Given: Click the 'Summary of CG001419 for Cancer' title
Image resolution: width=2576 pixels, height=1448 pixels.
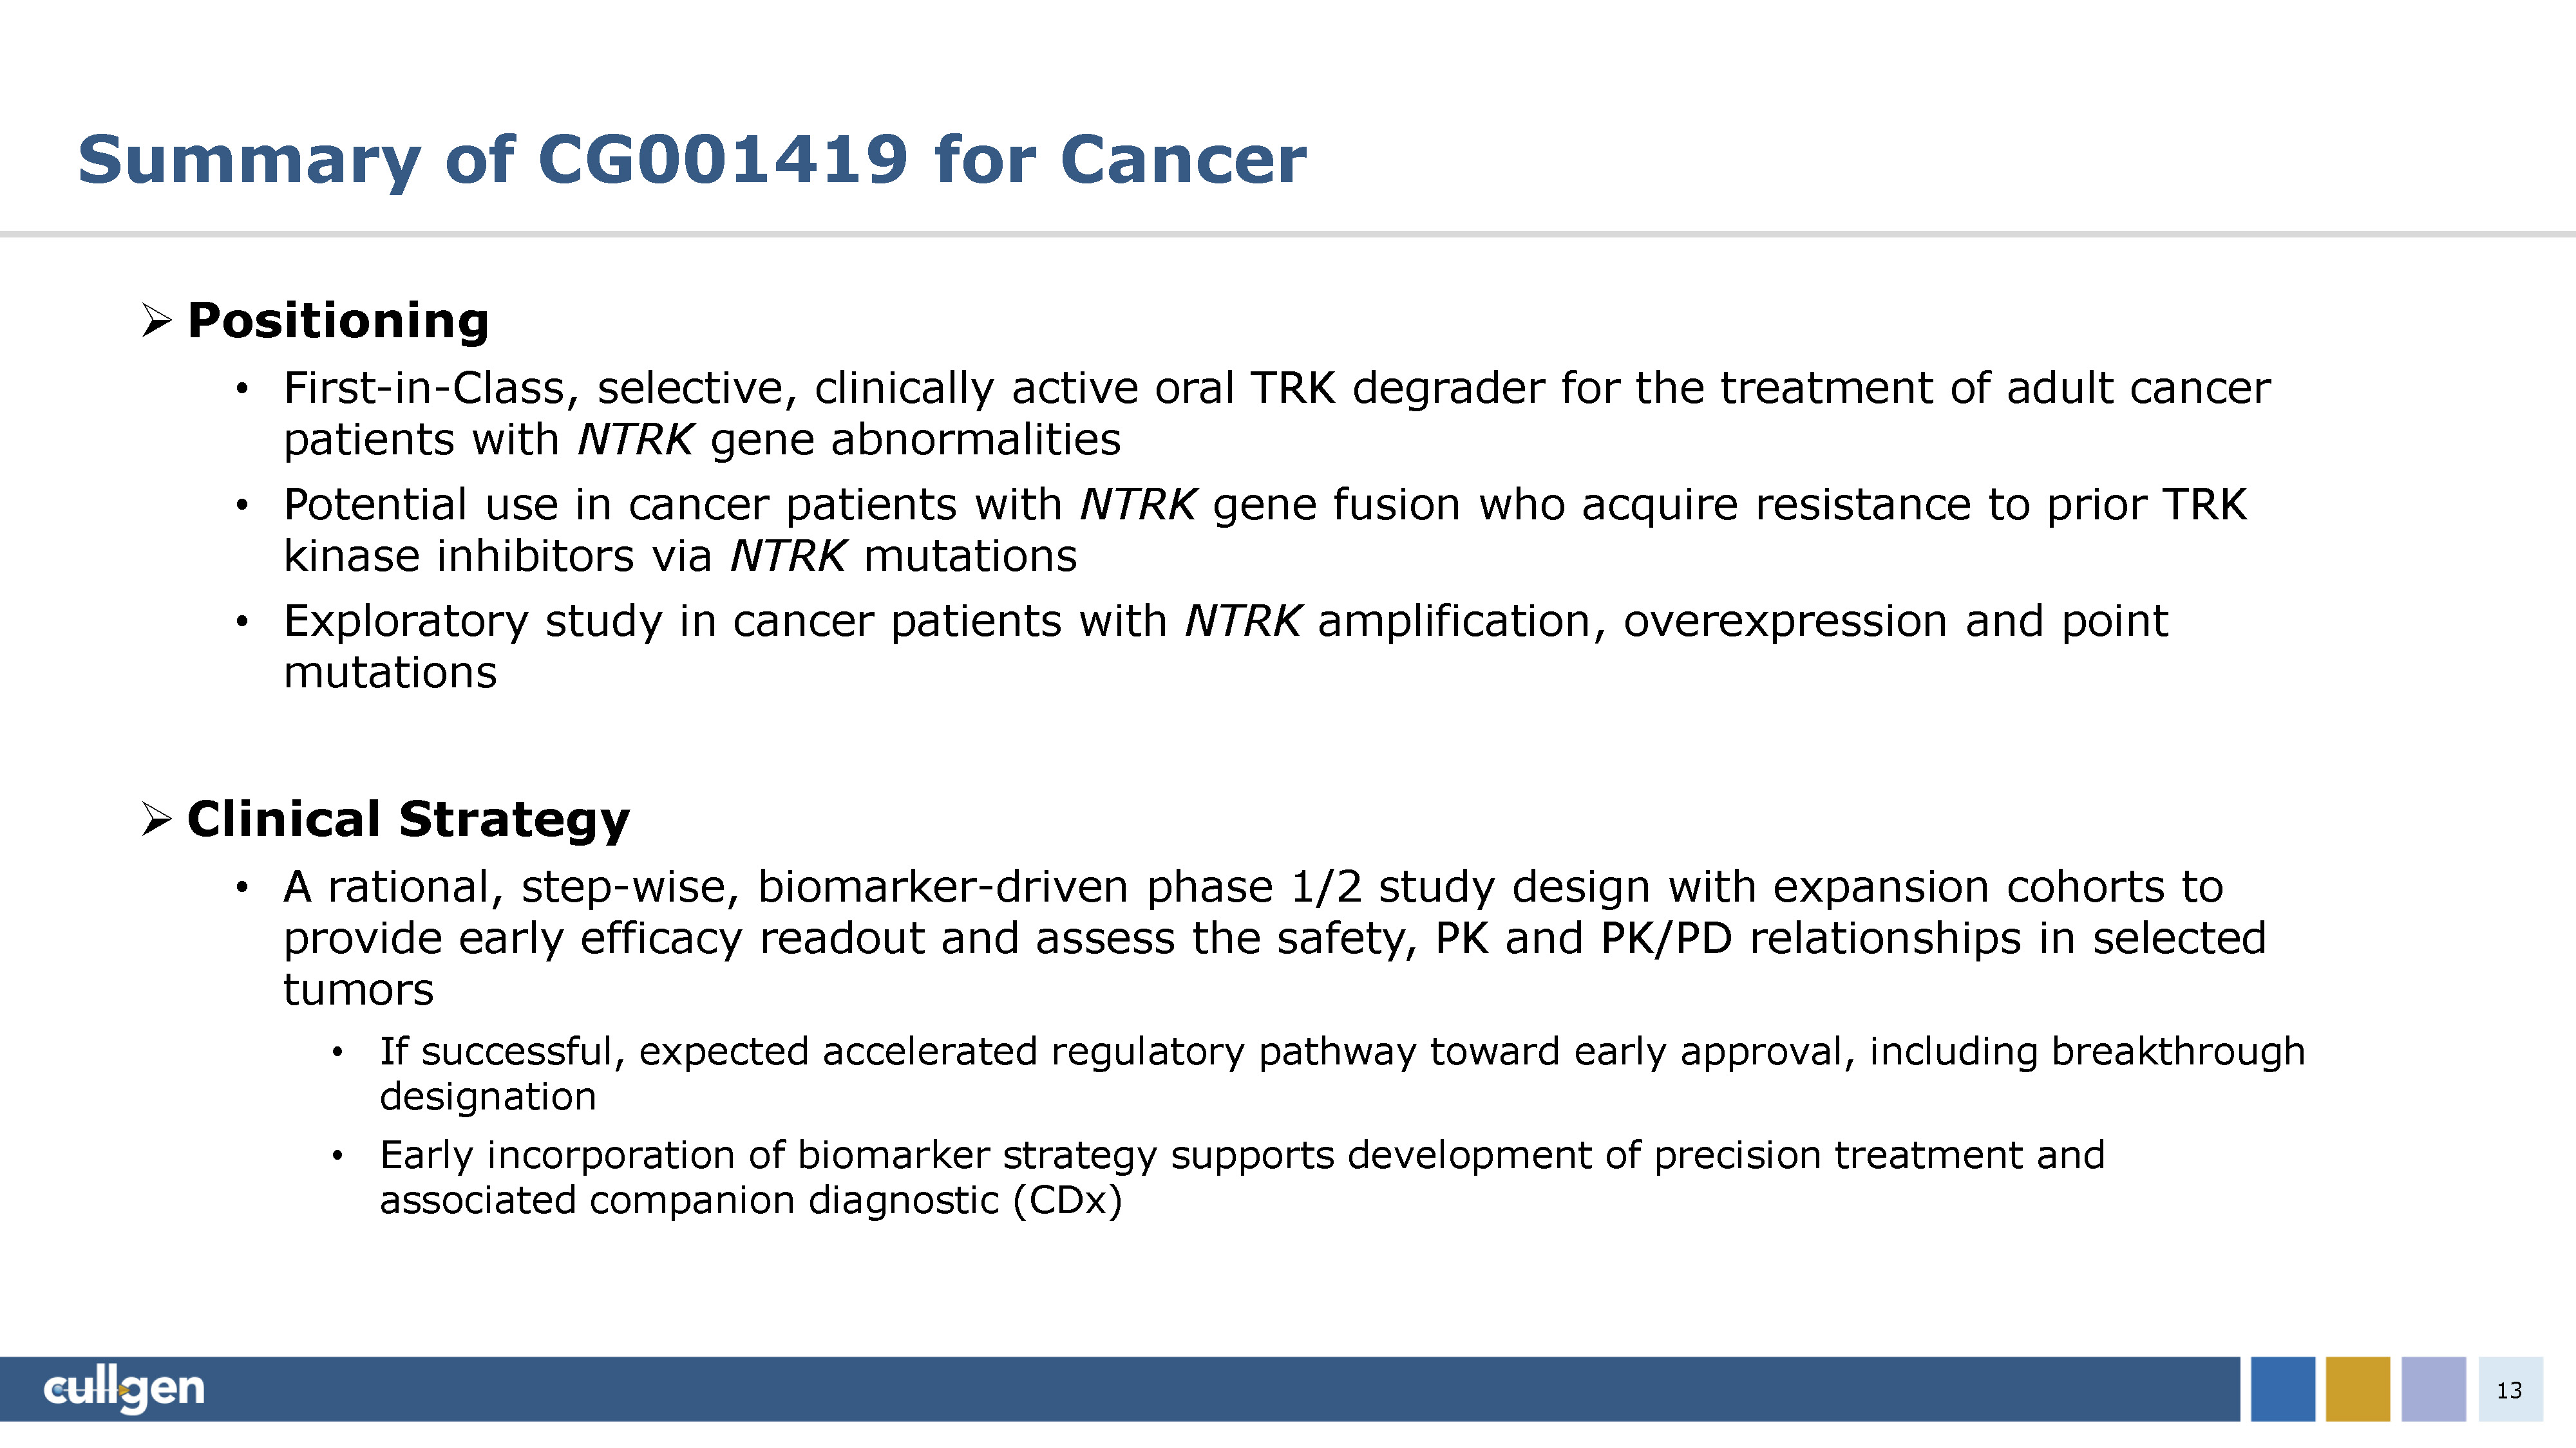Looking at the screenshot, I should (692, 160).
